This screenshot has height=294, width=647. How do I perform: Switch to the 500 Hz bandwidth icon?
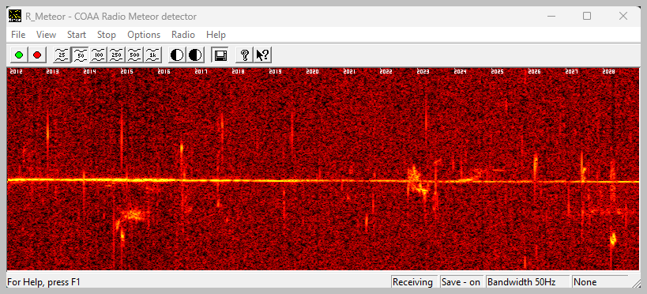point(135,55)
